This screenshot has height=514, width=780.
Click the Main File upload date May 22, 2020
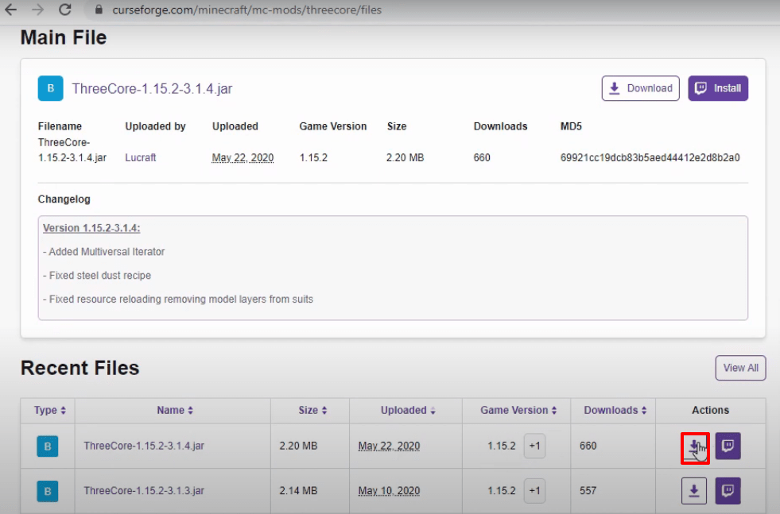pos(243,157)
